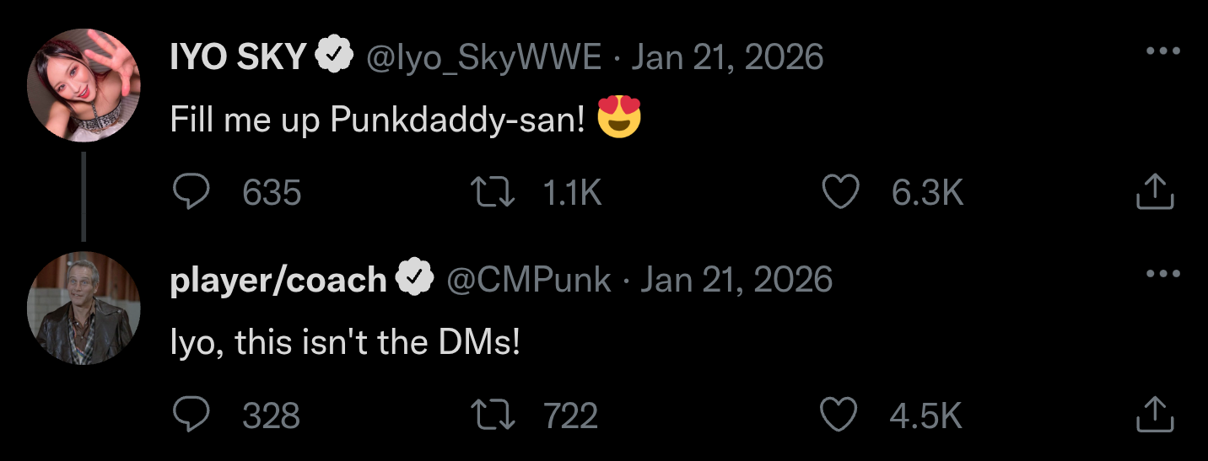Like IYO SKY's tweet with the heart
This screenshot has width=1208, height=461.
(x=840, y=194)
